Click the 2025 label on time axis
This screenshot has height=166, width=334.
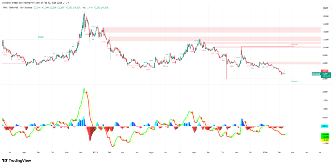(95, 152)
